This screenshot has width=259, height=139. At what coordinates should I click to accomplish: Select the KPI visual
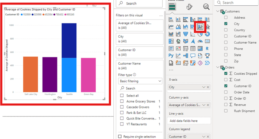click(x=178, y=49)
